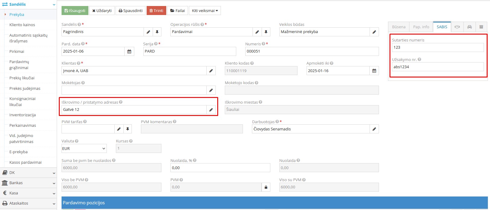
Task: Expand the Kiti veiksmai menu
Action: click(x=205, y=11)
